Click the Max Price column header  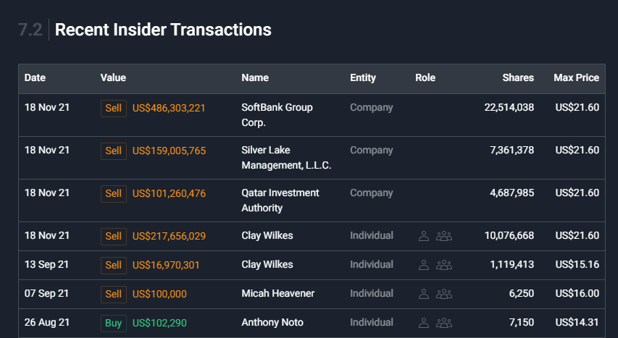(x=576, y=78)
